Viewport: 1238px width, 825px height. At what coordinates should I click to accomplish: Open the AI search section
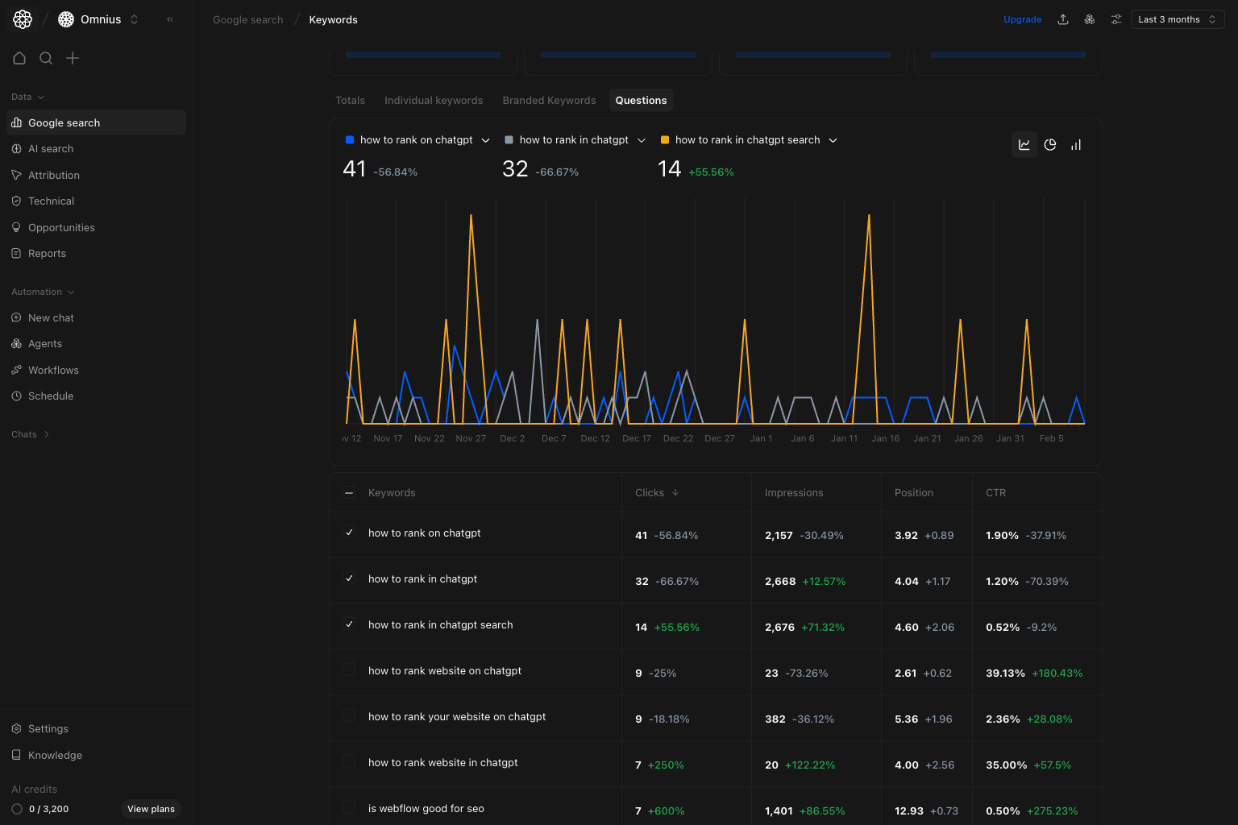point(51,148)
